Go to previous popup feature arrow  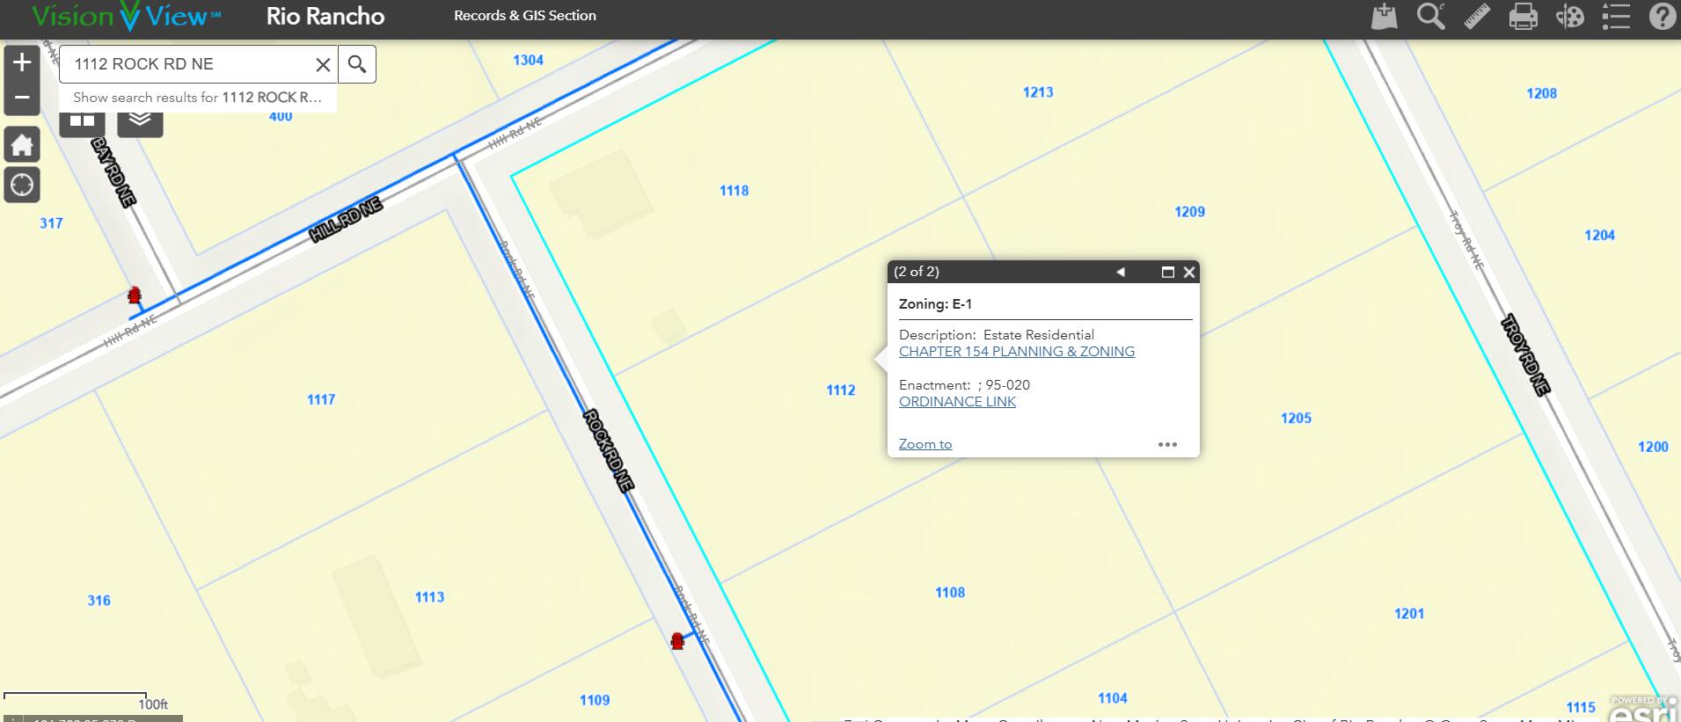[x=1121, y=272]
